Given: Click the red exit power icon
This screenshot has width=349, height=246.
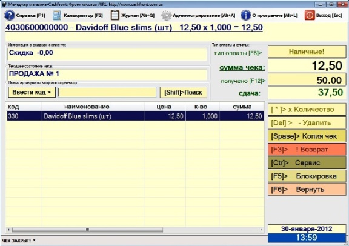Looking at the screenshot, I should point(310,15).
